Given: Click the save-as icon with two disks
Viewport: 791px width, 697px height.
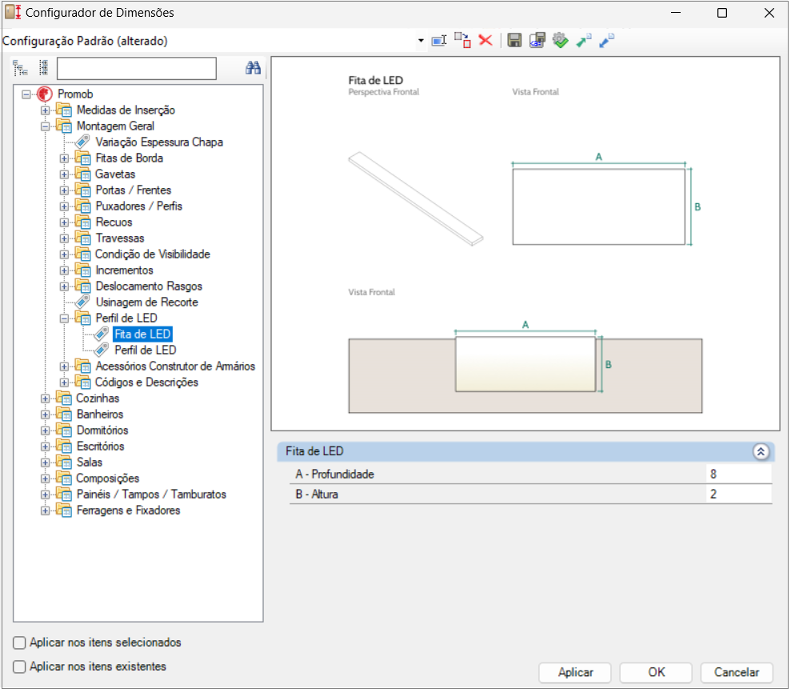Looking at the screenshot, I should [537, 41].
